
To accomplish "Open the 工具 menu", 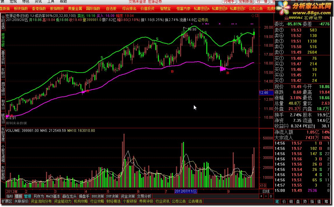I will point(51,1).
